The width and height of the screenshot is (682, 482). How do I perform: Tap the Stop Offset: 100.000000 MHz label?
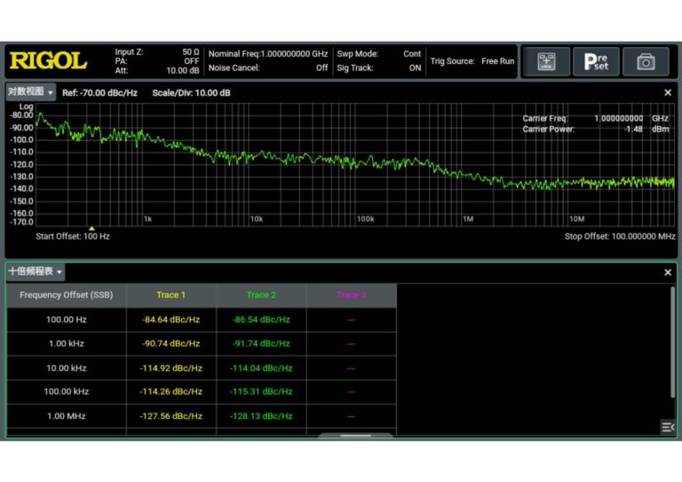[620, 236]
